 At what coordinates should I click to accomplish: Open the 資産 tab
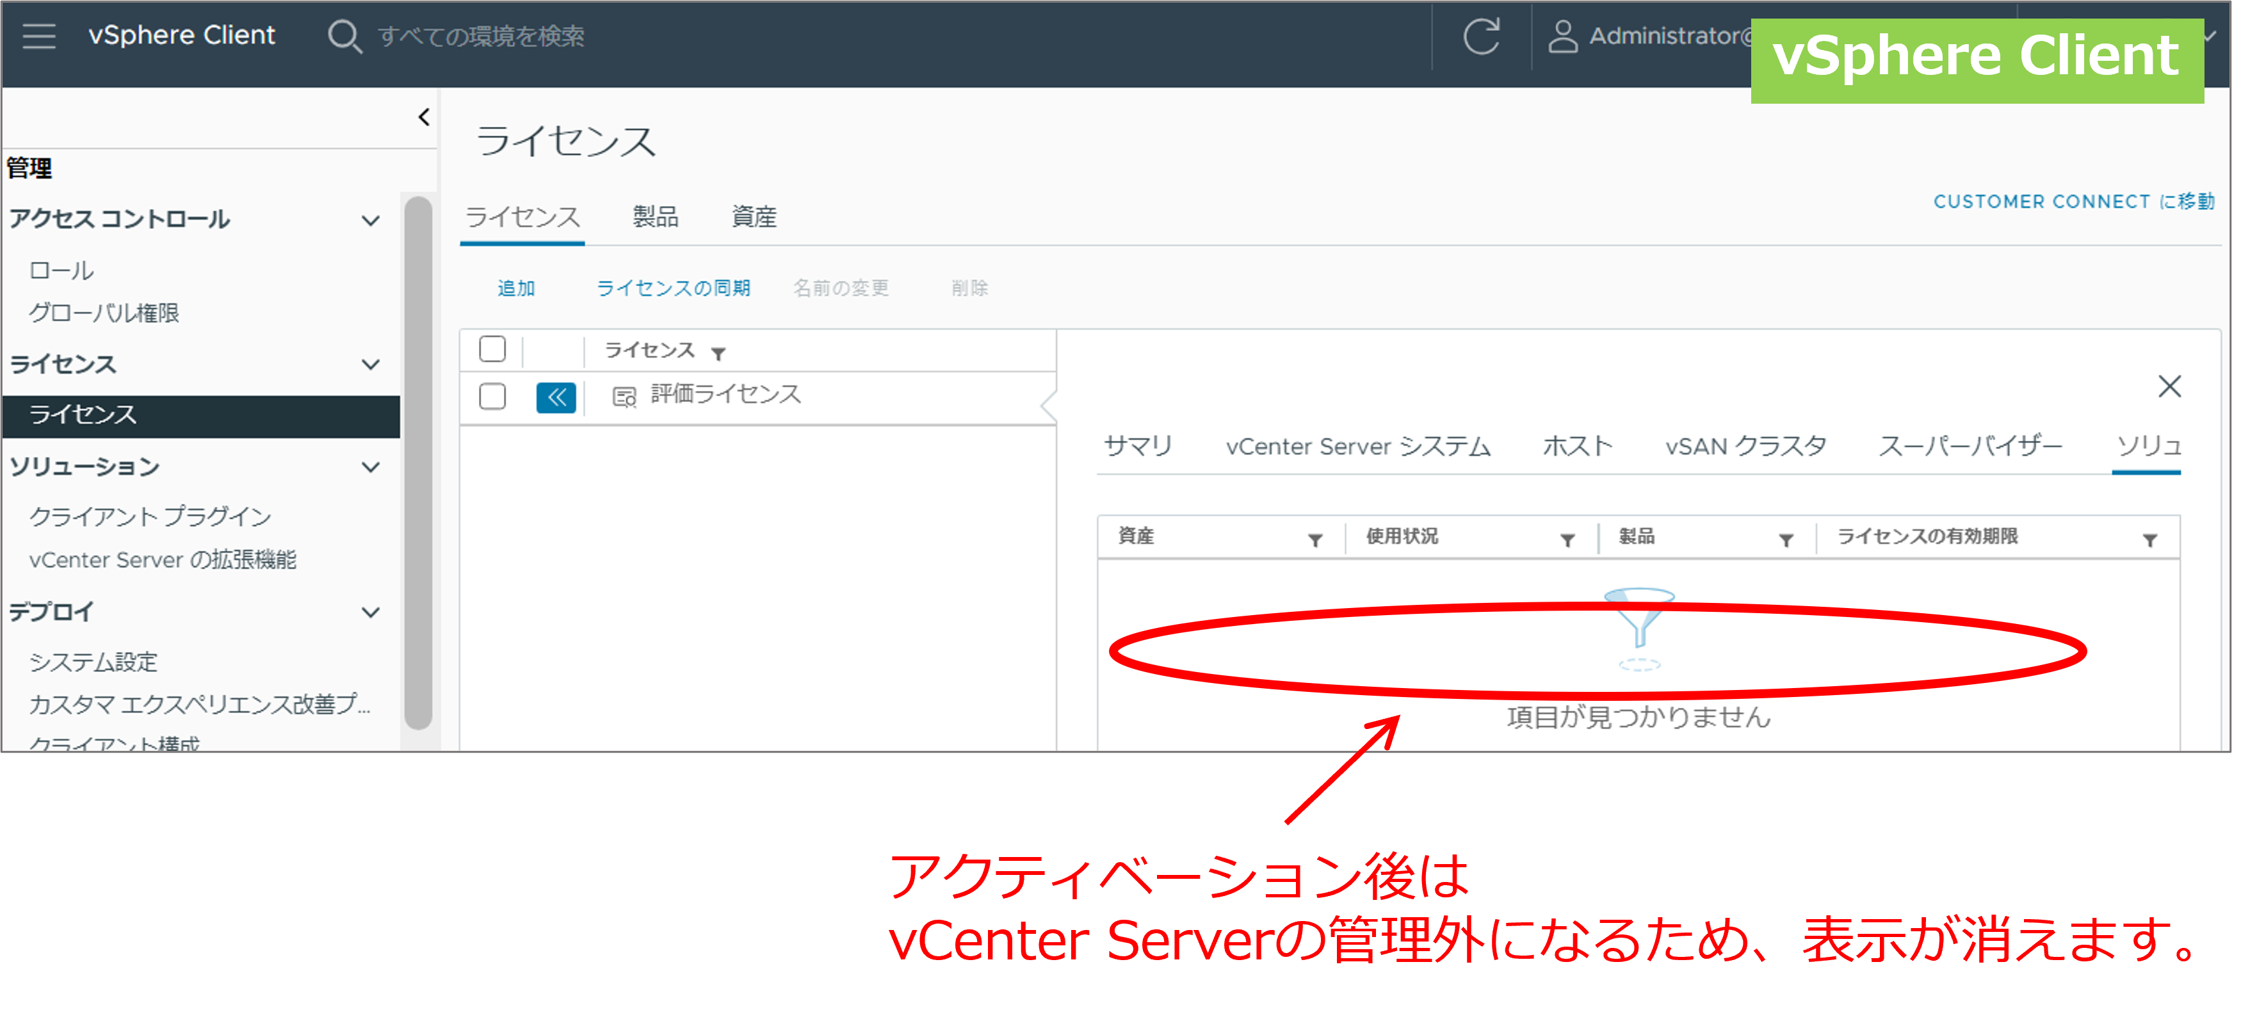754,216
